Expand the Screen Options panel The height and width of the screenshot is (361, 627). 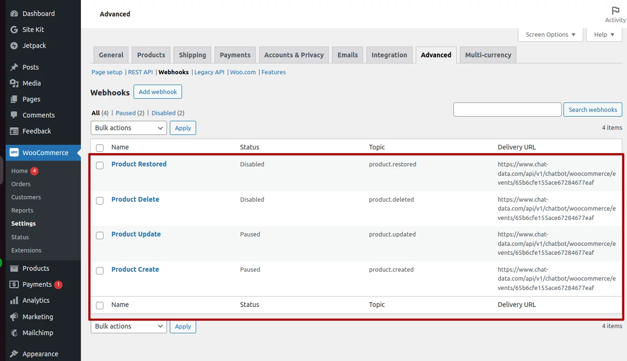(551, 34)
